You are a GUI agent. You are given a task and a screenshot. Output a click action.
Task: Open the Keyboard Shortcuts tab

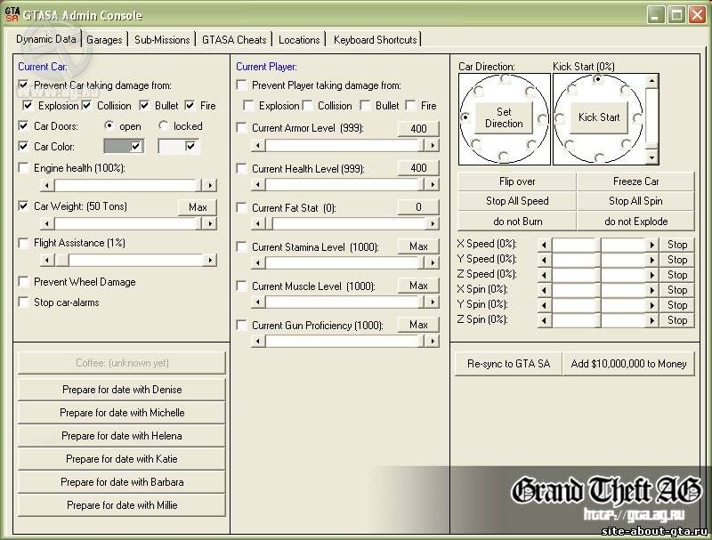point(375,39)
